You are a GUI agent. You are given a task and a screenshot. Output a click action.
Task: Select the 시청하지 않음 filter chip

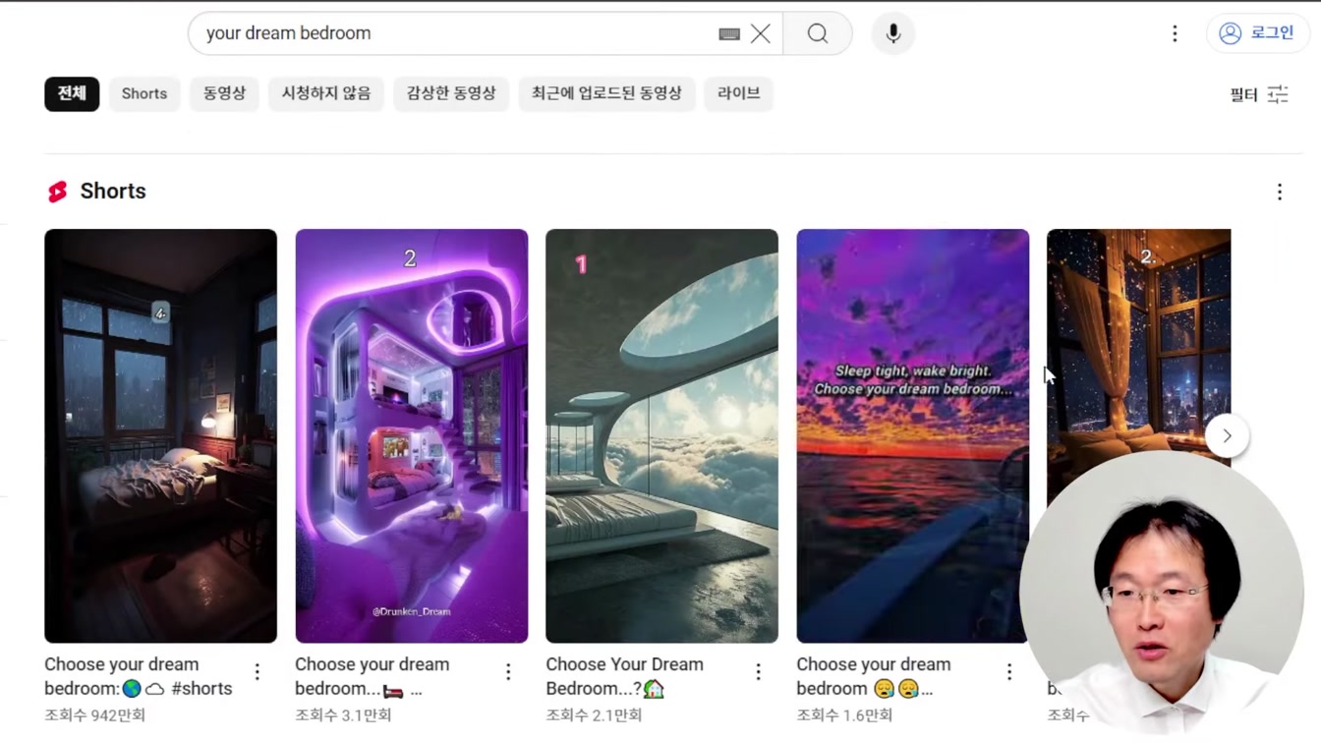326,93
